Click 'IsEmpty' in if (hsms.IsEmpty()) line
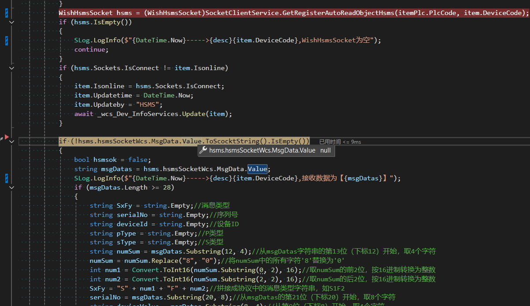The width and height of the screenshot is (530, 306). click(107, 22)
